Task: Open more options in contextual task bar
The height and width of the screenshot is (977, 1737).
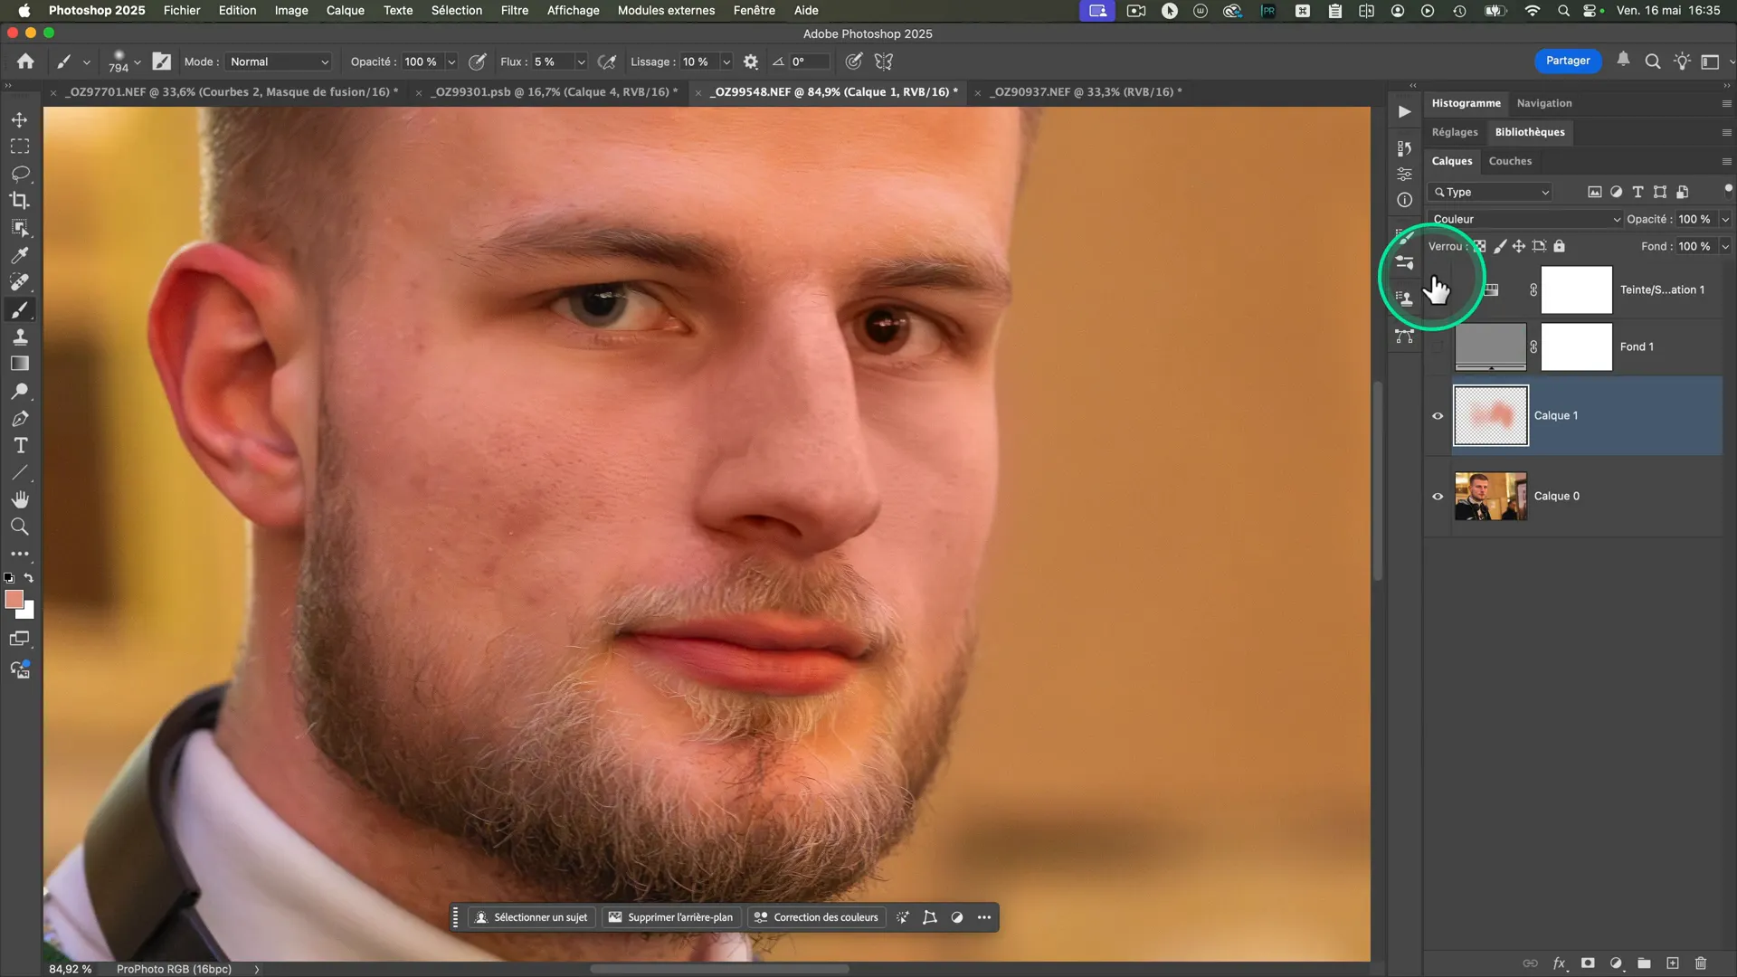Action: 984,917
